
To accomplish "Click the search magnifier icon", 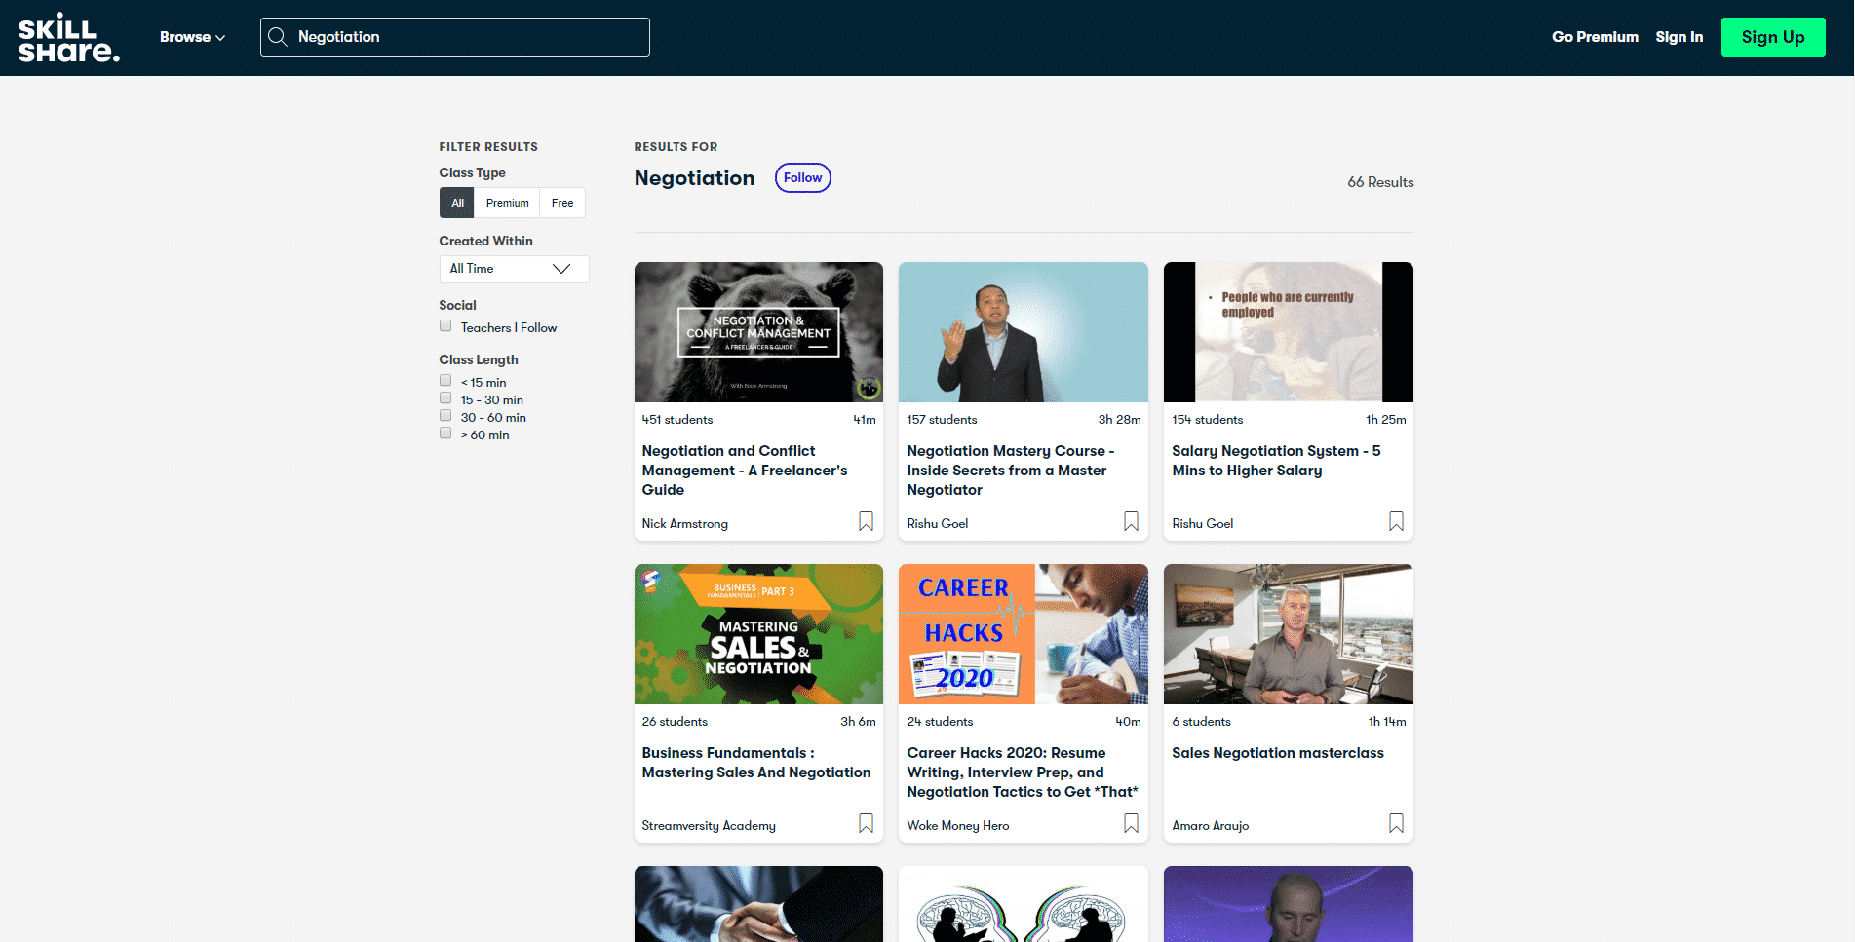I will coord(278,37).
